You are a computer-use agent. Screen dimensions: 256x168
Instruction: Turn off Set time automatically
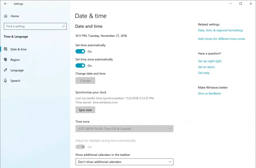(x=80, y=51)
